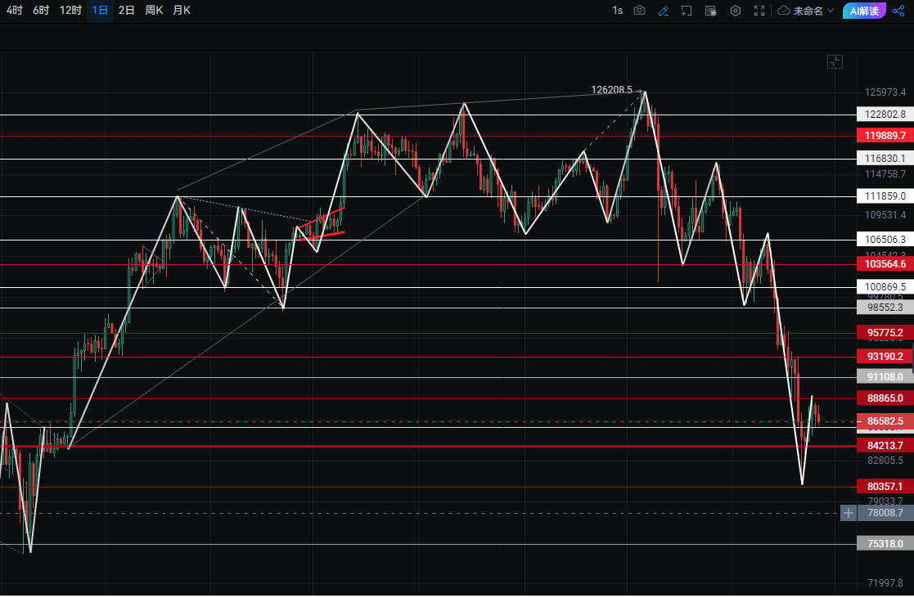Switch to 12时 timeframe
Screen dimensions: 914x598
(70, 11)
